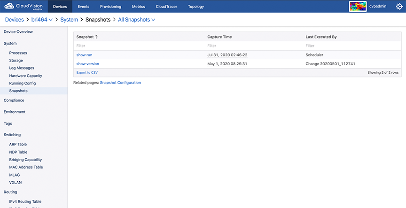Open VXLAN in the sidebar
Viewport: 406px width, 208px height.
click(x=16, y=182)
